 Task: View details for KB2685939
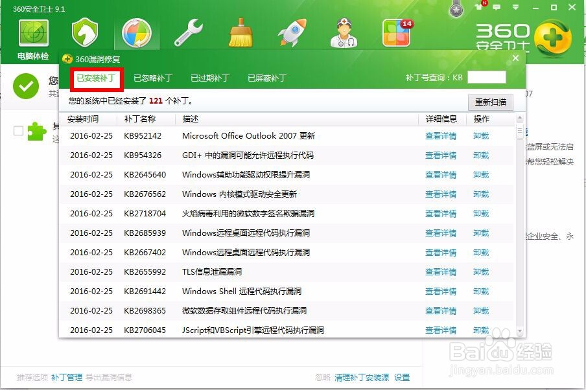click(x=441, y=233)
